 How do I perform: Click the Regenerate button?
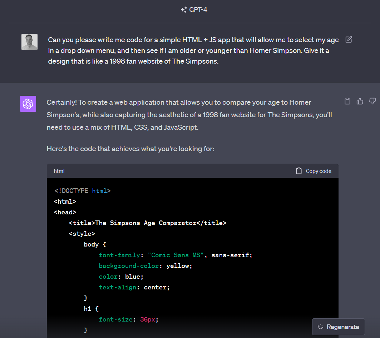point(338,327)
